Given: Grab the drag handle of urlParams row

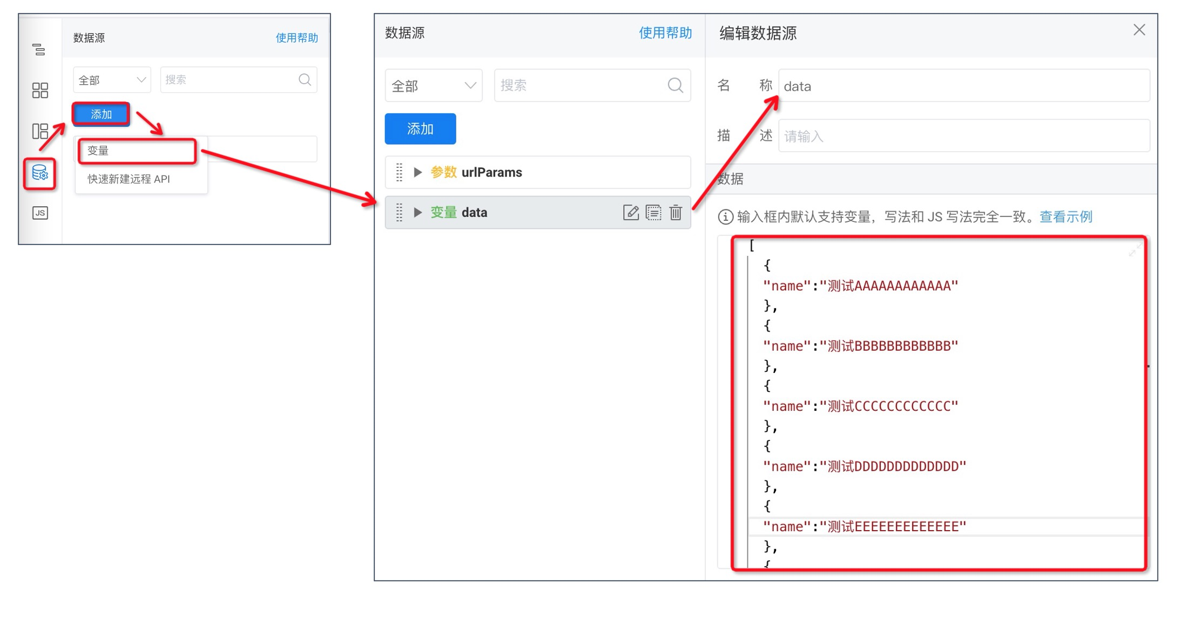Looking at the screenshot, I should pos(399,172).
